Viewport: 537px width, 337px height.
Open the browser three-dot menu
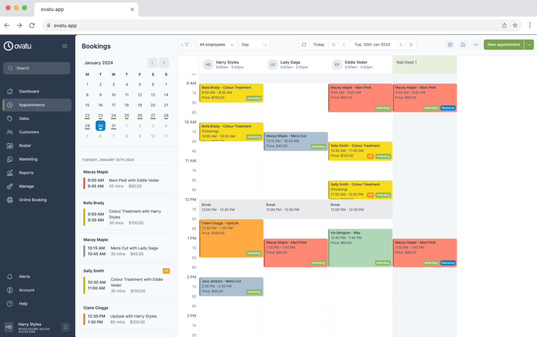[x=530, y=25]
